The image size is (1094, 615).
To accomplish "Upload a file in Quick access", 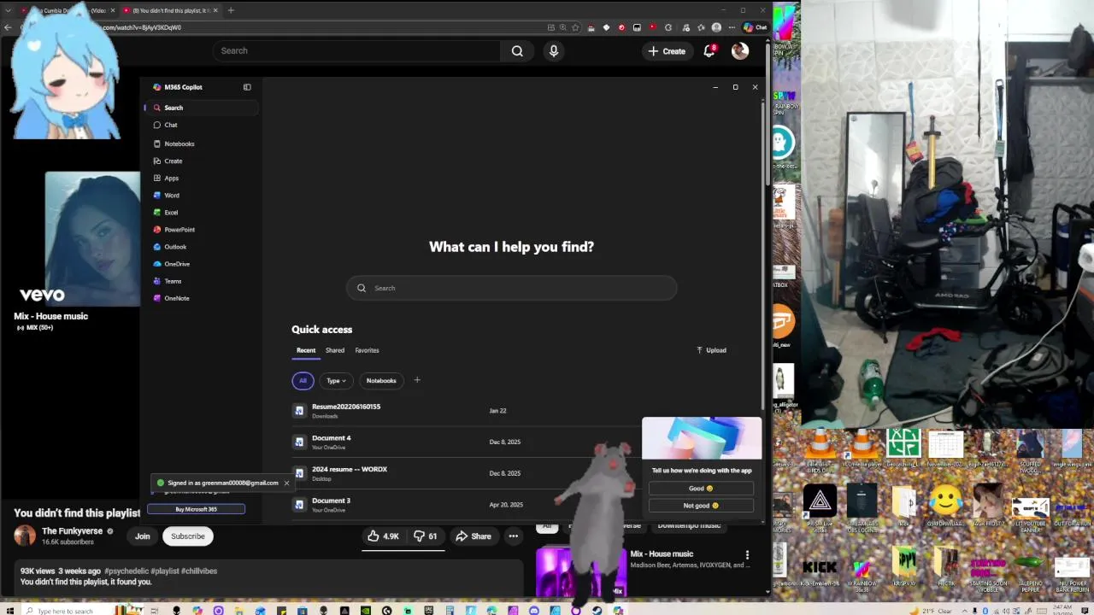I will (711, 350).
